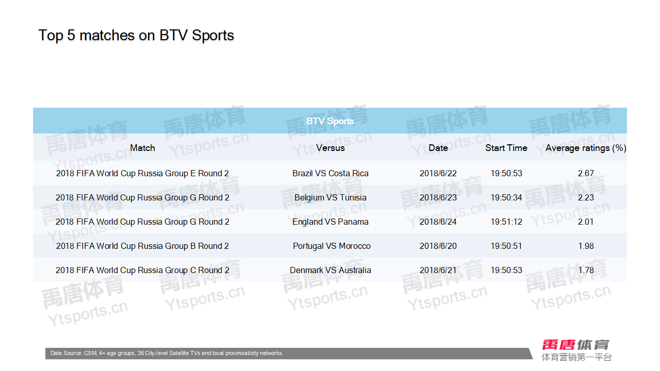
Task: Select the 'Brazil VS Costa Rica' cell
Action: coord(330,173)
